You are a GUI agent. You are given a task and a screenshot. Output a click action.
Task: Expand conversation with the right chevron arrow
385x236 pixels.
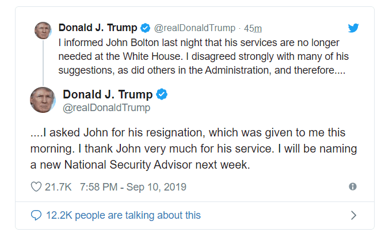[x=353, y=215]
